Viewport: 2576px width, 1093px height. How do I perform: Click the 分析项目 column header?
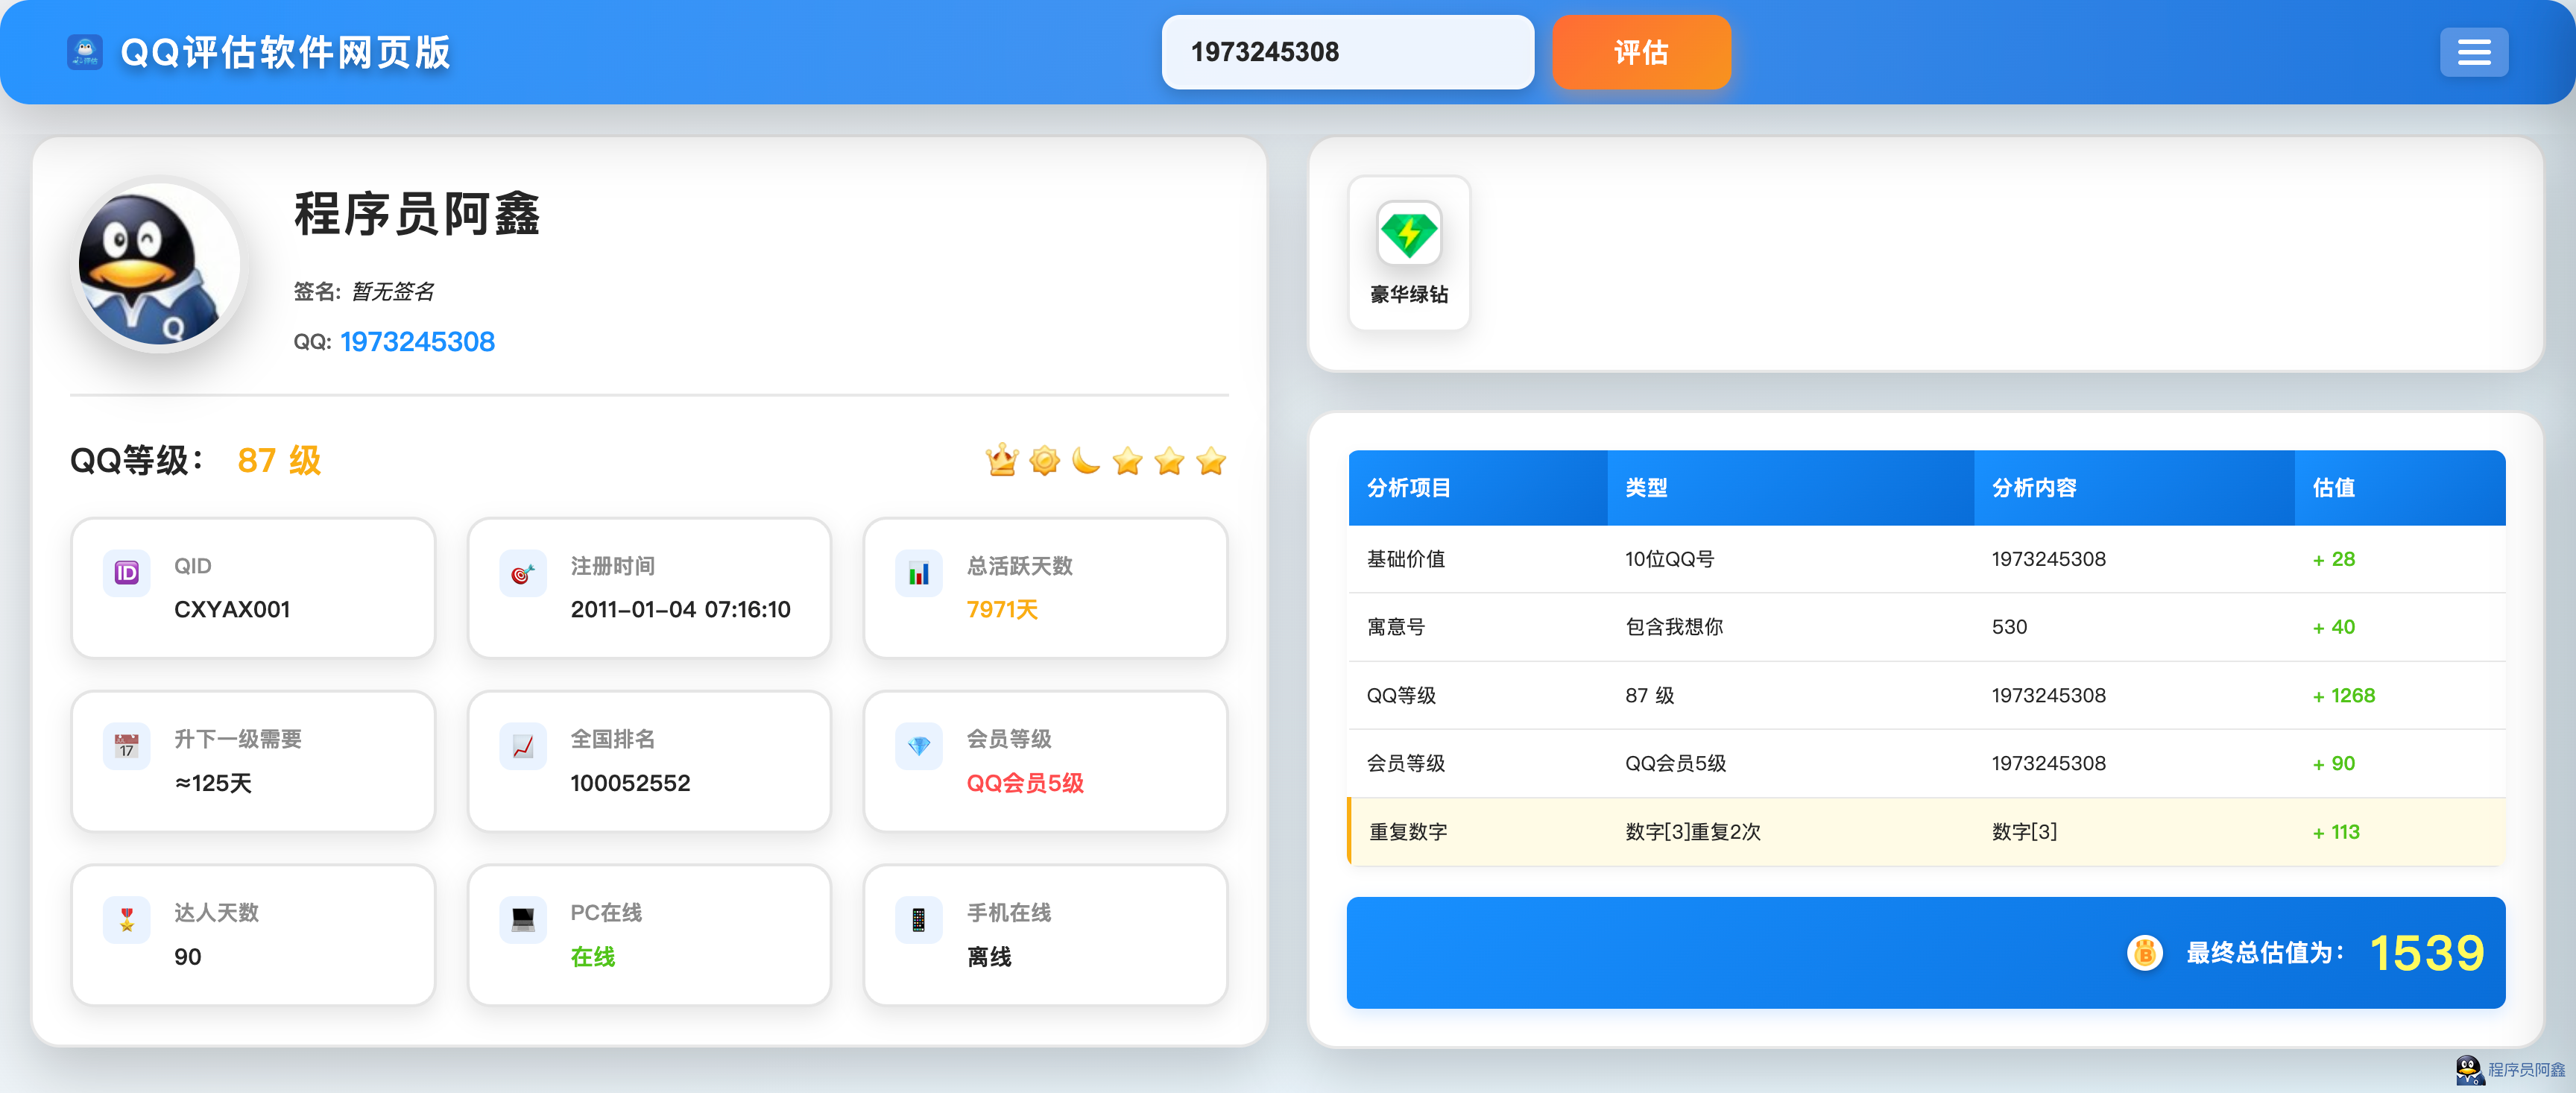click(1409, 487)
